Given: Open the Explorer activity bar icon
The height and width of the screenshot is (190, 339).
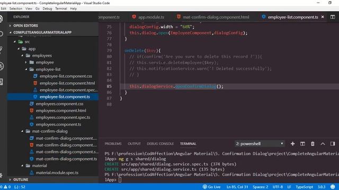Looking at the screenshot, I should coord(1,19).
